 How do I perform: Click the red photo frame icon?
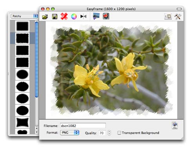[x=106, y=16]
